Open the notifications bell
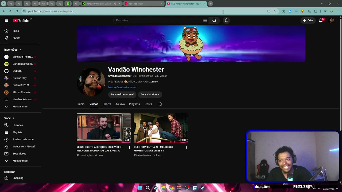The image size is (342, 192). [321, 21]
